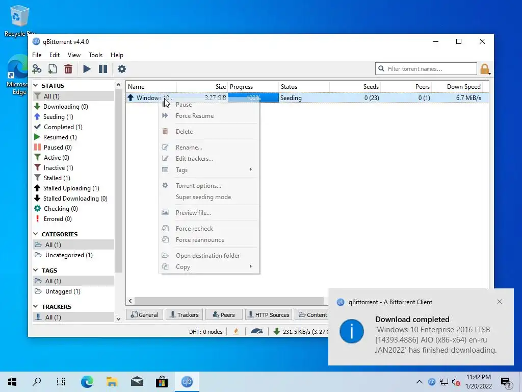Collapse the STATUS section

pos(36,85)
